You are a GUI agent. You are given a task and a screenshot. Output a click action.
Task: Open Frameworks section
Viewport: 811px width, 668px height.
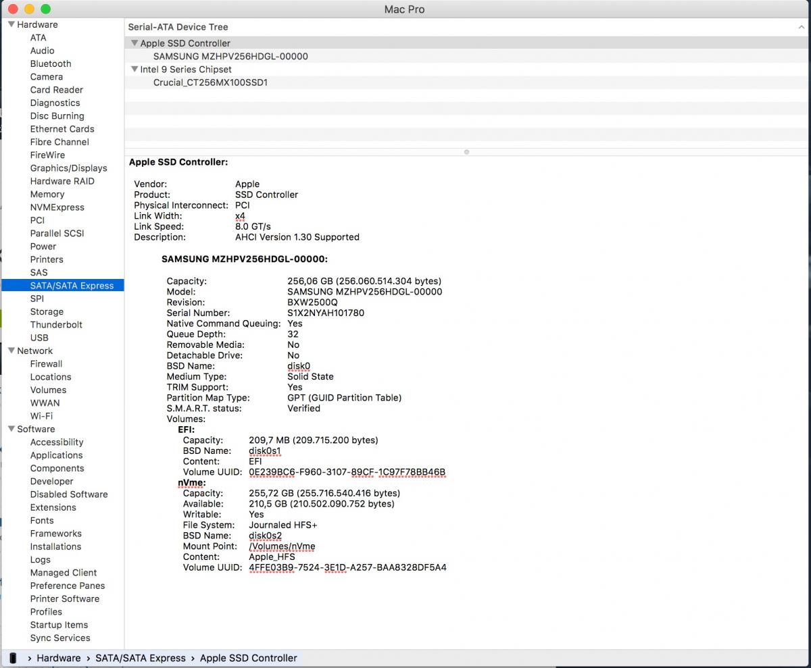tap(56, 534)
